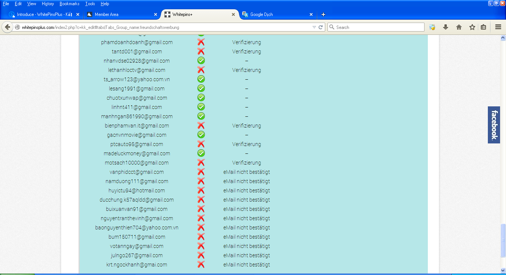Open the facebook side tab
This screenshot has width=506, height=275.
[494, 125]
